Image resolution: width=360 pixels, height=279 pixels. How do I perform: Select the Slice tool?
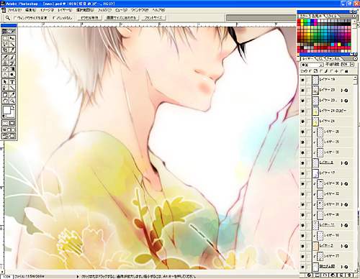12,50
